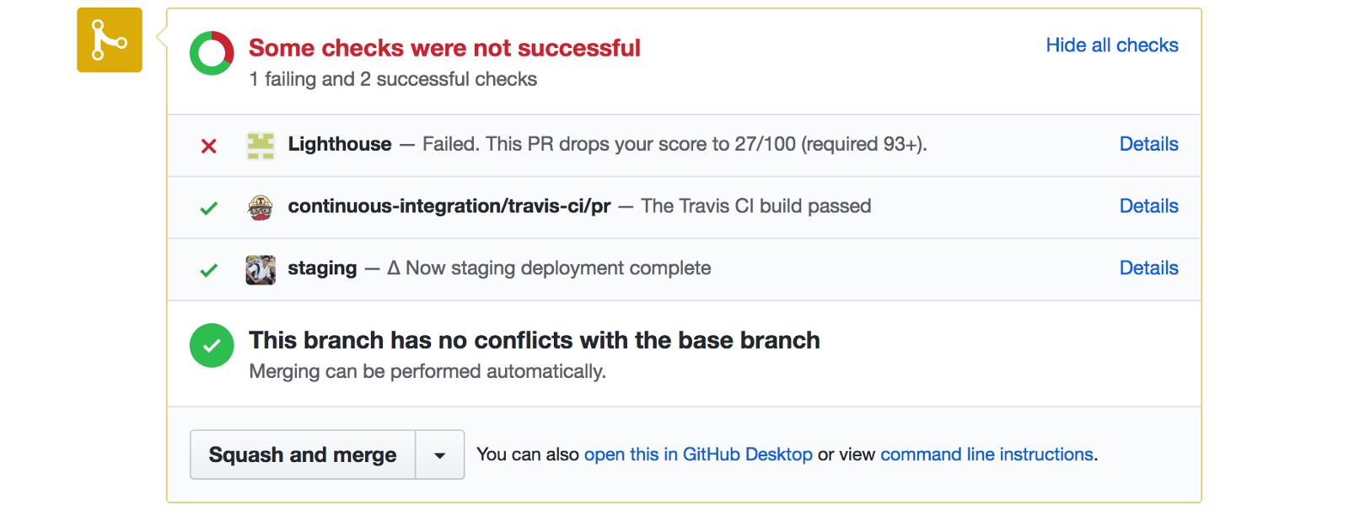Click the red X failed icon for Lighthouse
The height and width of the screenshot is (521, 1349).
point(209,146)
